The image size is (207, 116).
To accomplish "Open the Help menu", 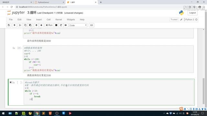I will pos(82,19).
